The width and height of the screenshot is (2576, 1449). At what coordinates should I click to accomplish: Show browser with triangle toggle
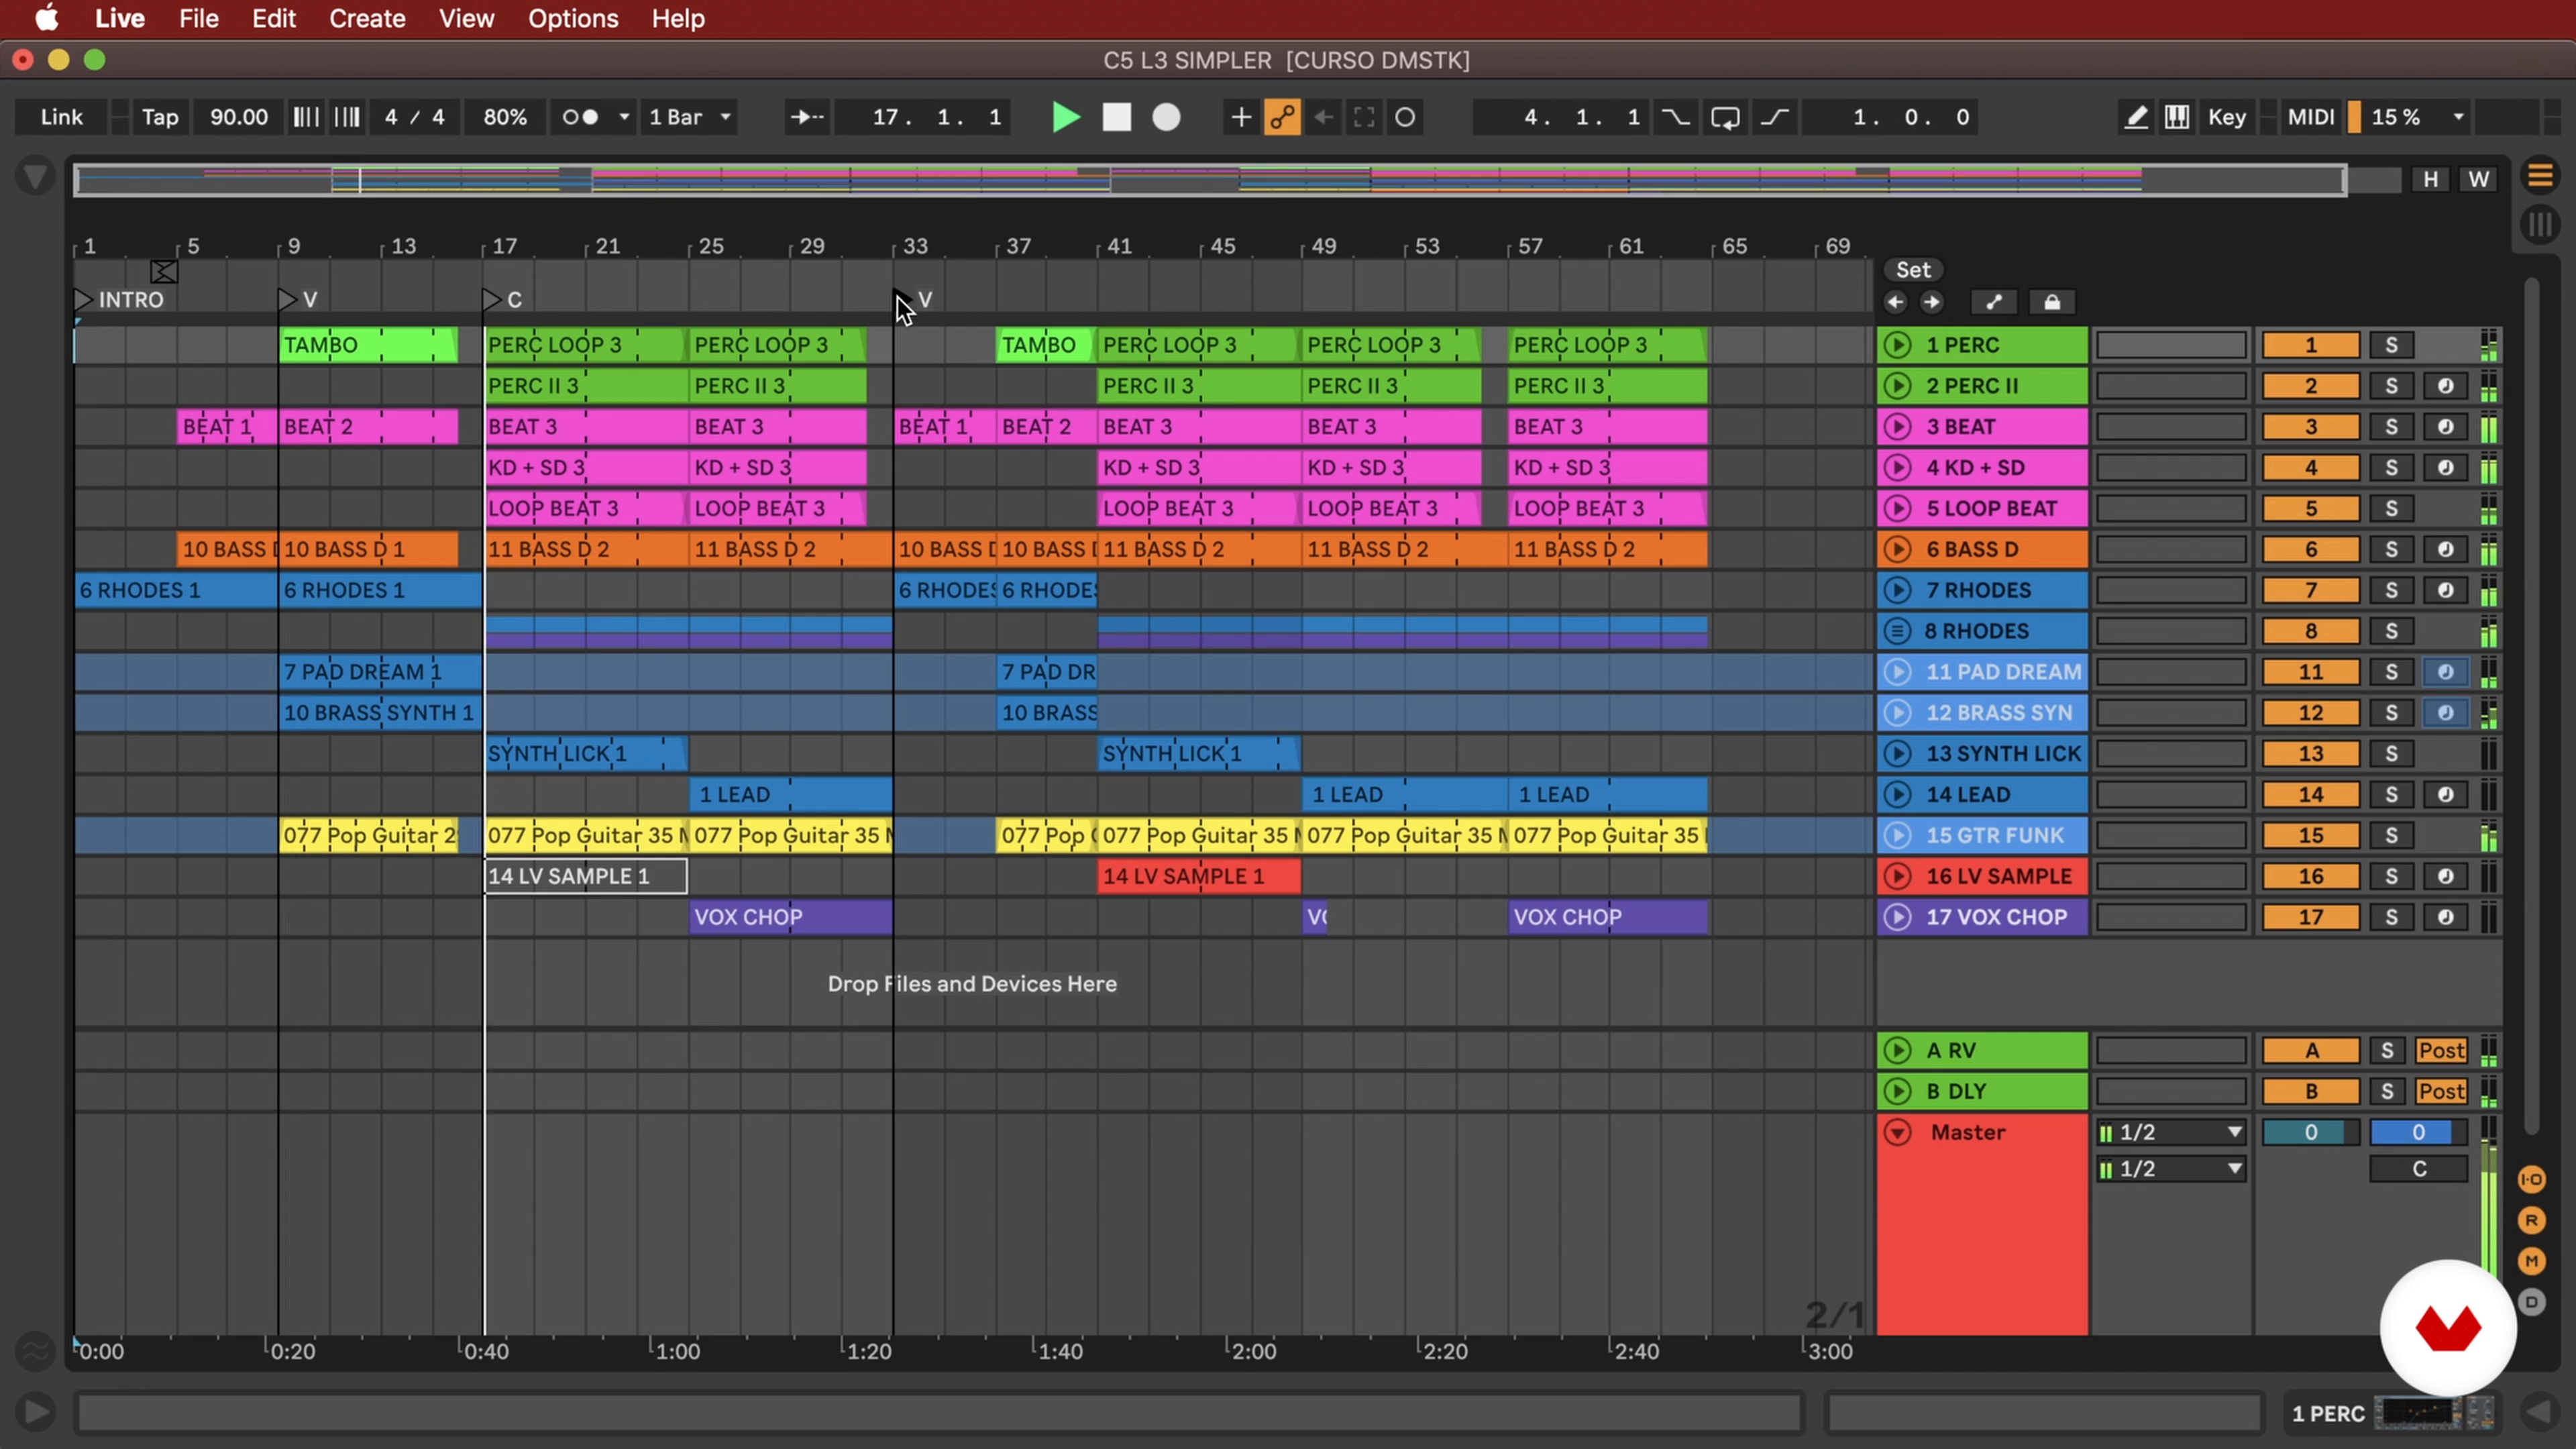[x=35, y=178]
